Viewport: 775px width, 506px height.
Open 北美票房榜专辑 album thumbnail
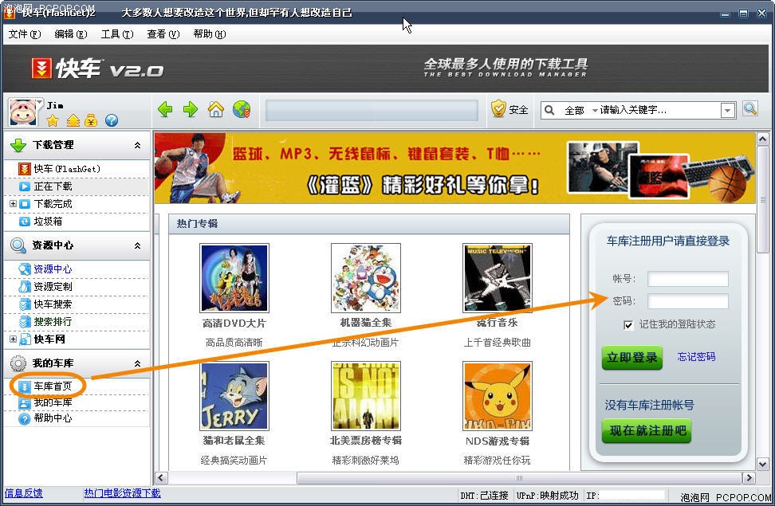tap(366, 396)
